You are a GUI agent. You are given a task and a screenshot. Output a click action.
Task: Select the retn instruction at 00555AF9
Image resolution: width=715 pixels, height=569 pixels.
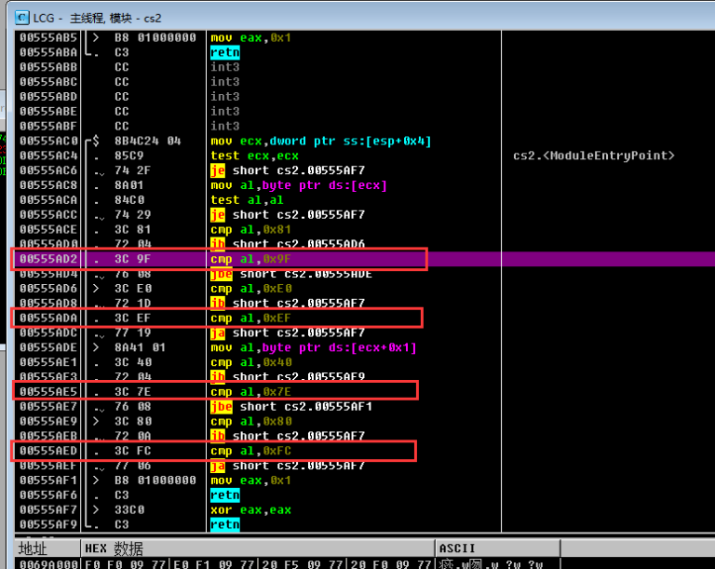pyautogui.click(x=224, y=525)
